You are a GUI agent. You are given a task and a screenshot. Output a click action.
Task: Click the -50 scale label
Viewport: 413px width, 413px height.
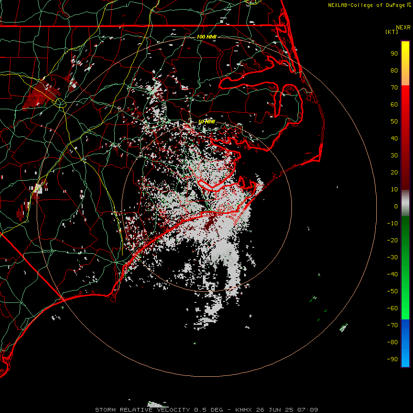(x=392, y=291)
